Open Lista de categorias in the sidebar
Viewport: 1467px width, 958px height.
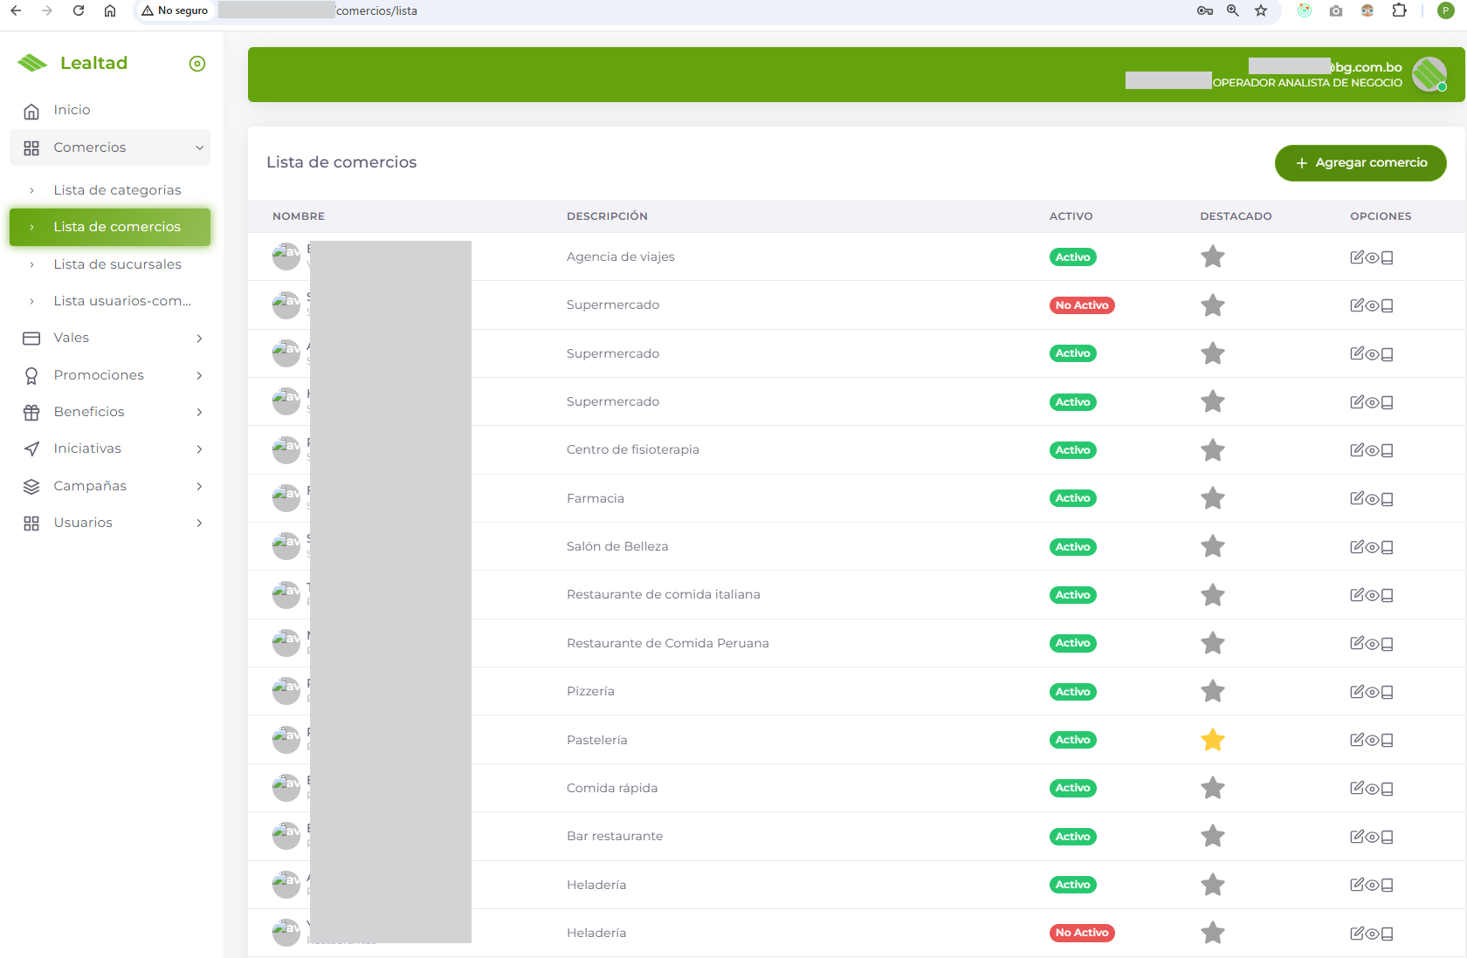(117, 189)
